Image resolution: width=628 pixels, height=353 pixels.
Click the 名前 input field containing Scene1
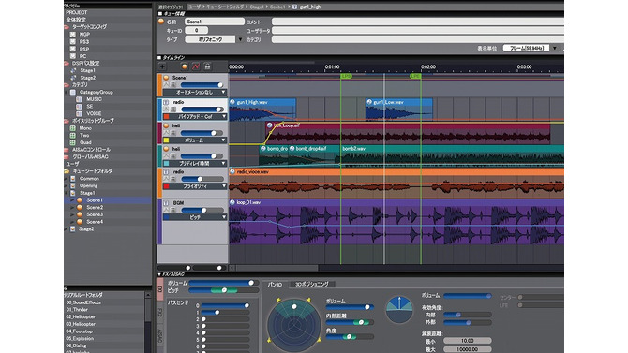coord(215,22)
